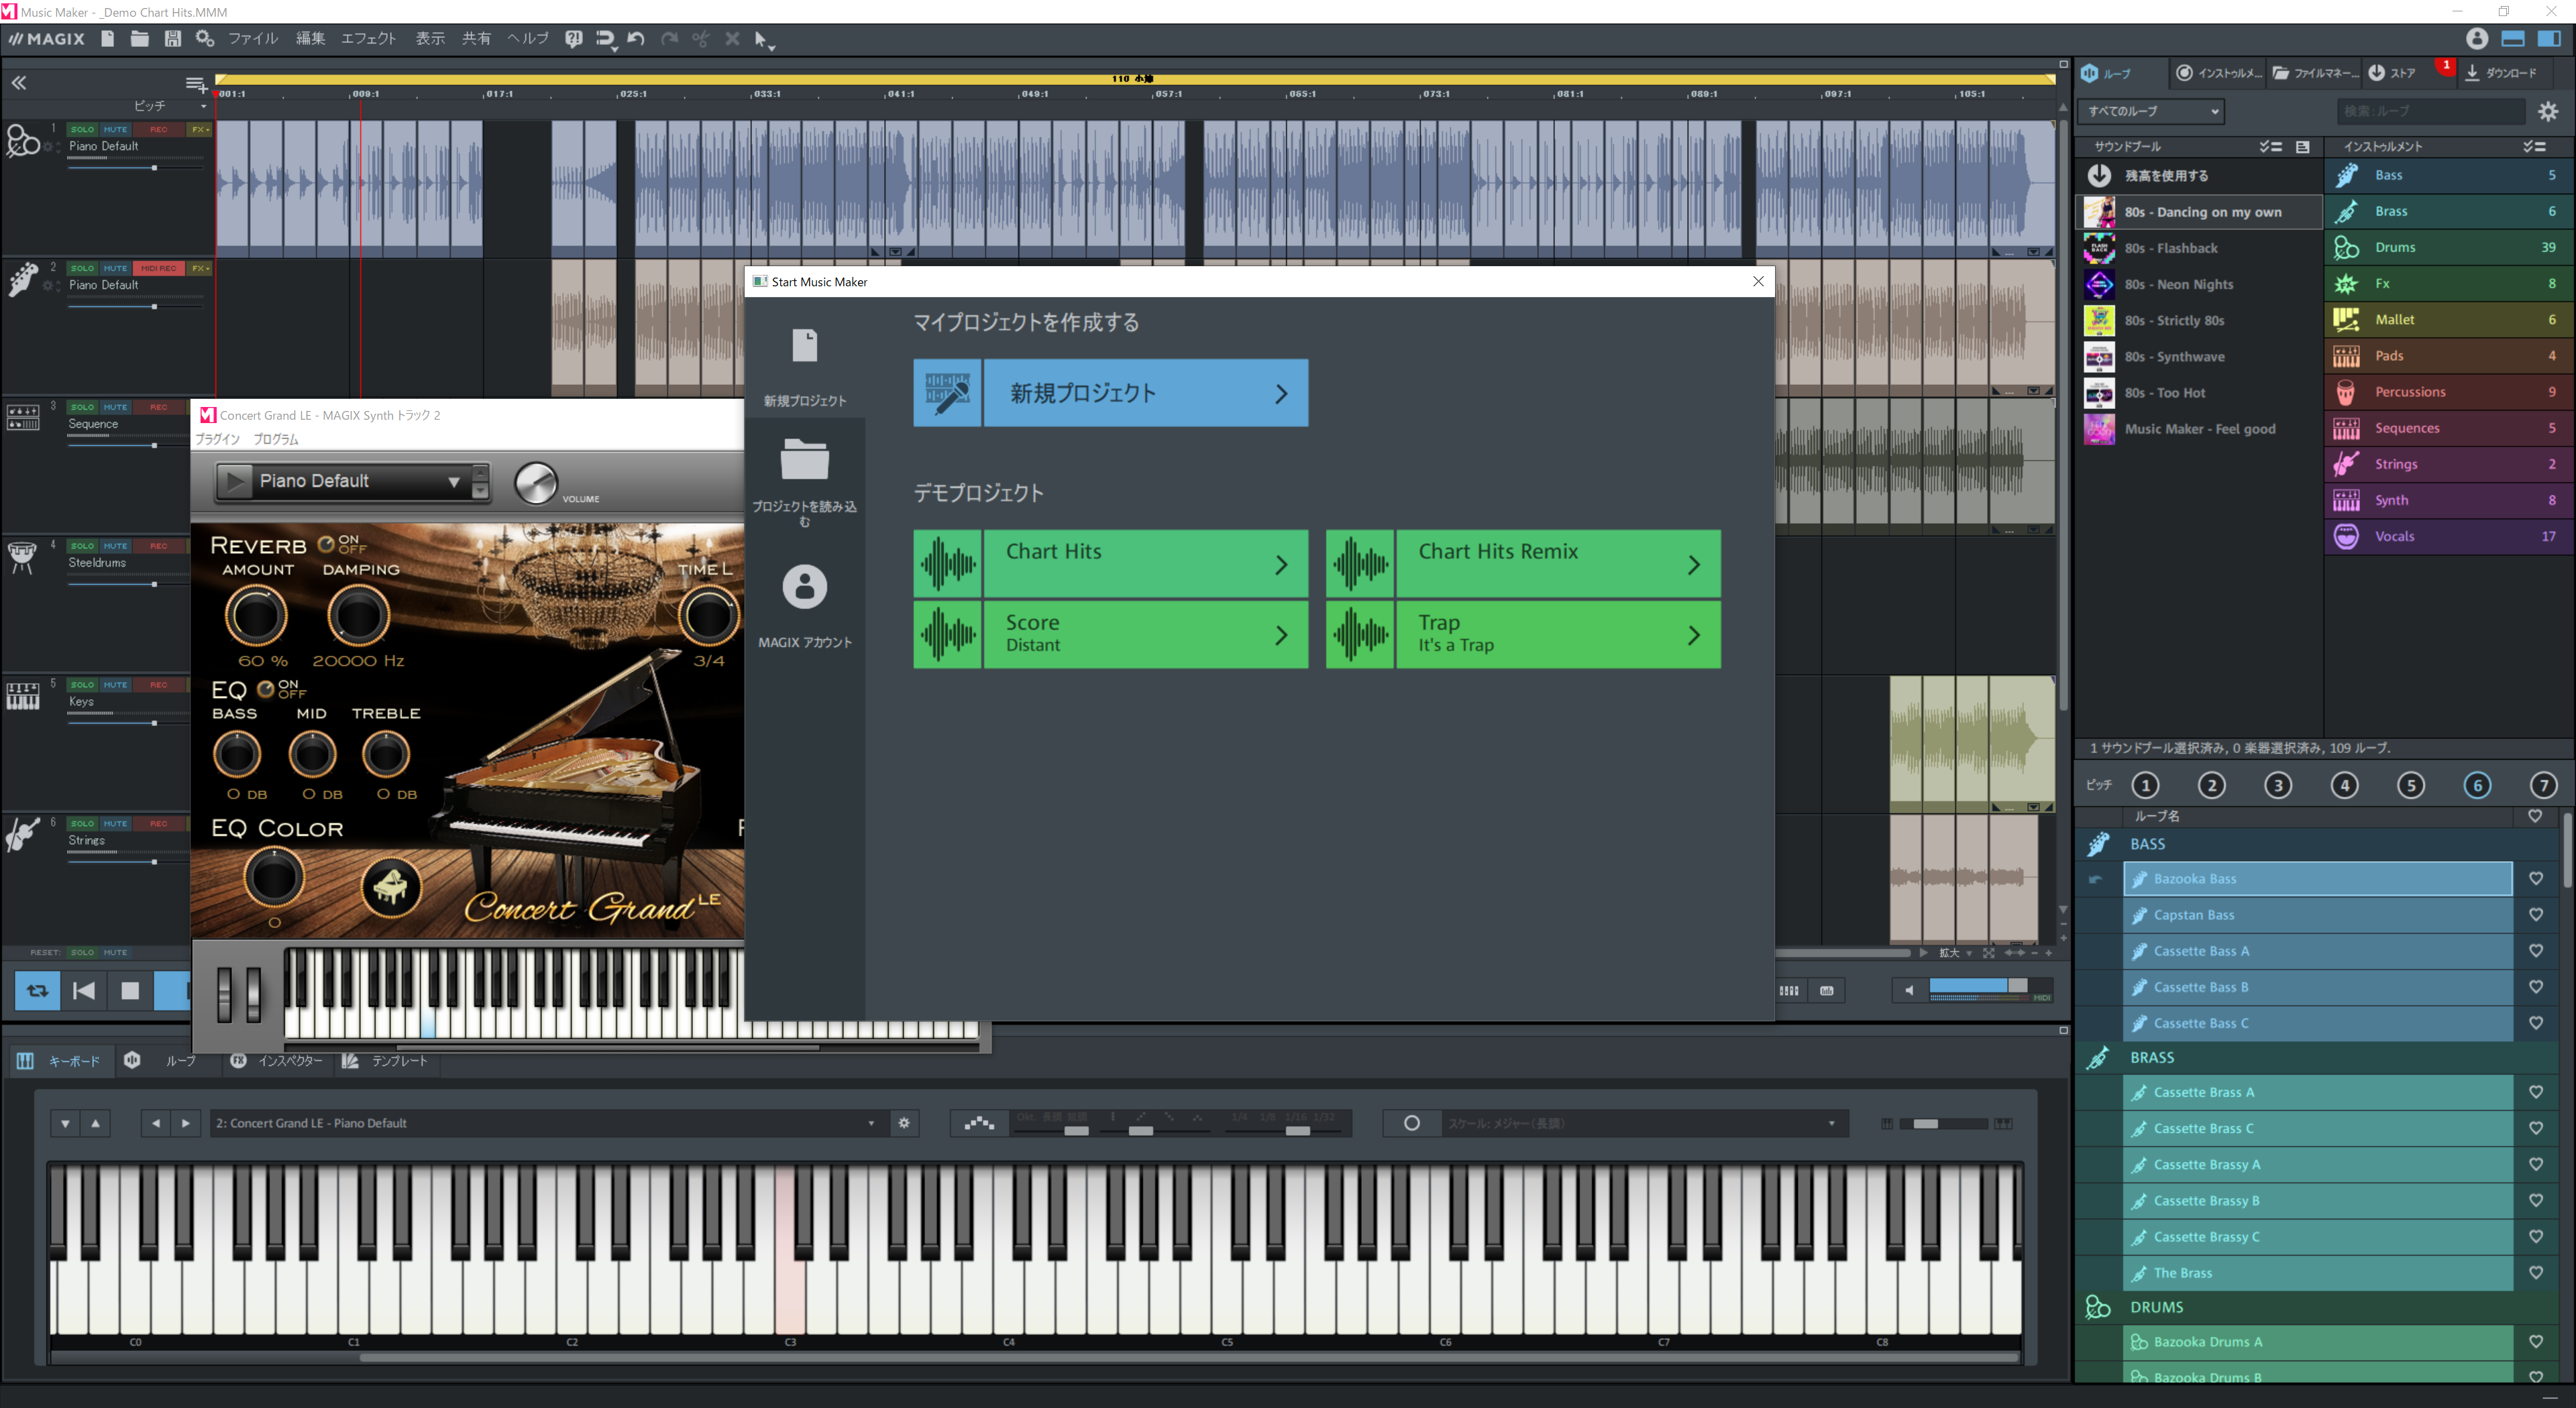This screenshot has width=2576, height=1408.
Task: Select pitch number 6 button
Action: 2477,784
